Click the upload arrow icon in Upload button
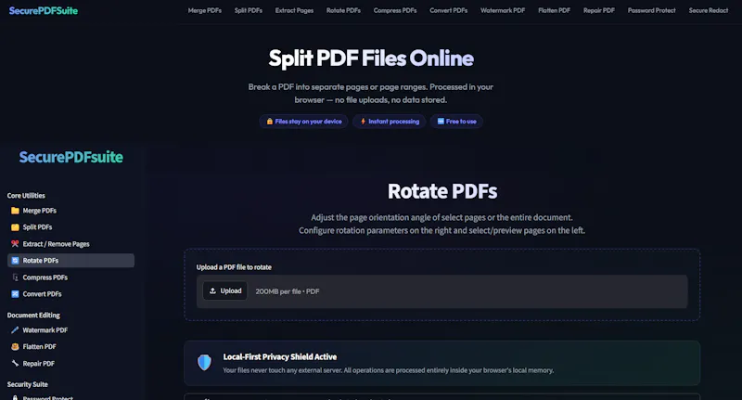This screenshot has width=742, height=400. coord(213,290)
